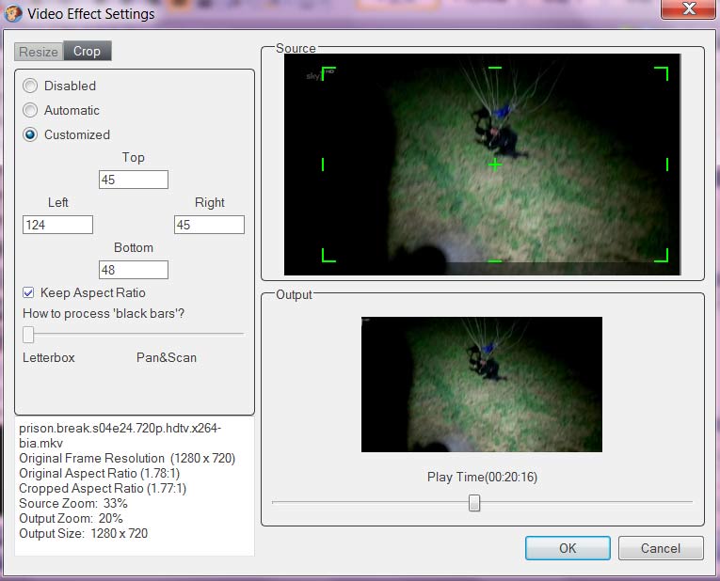This screenshot has height=581, width=720.
Task: Click the Cropped Aspect Ratio (1.77:1) text
Action: click(x=103, y=488)
